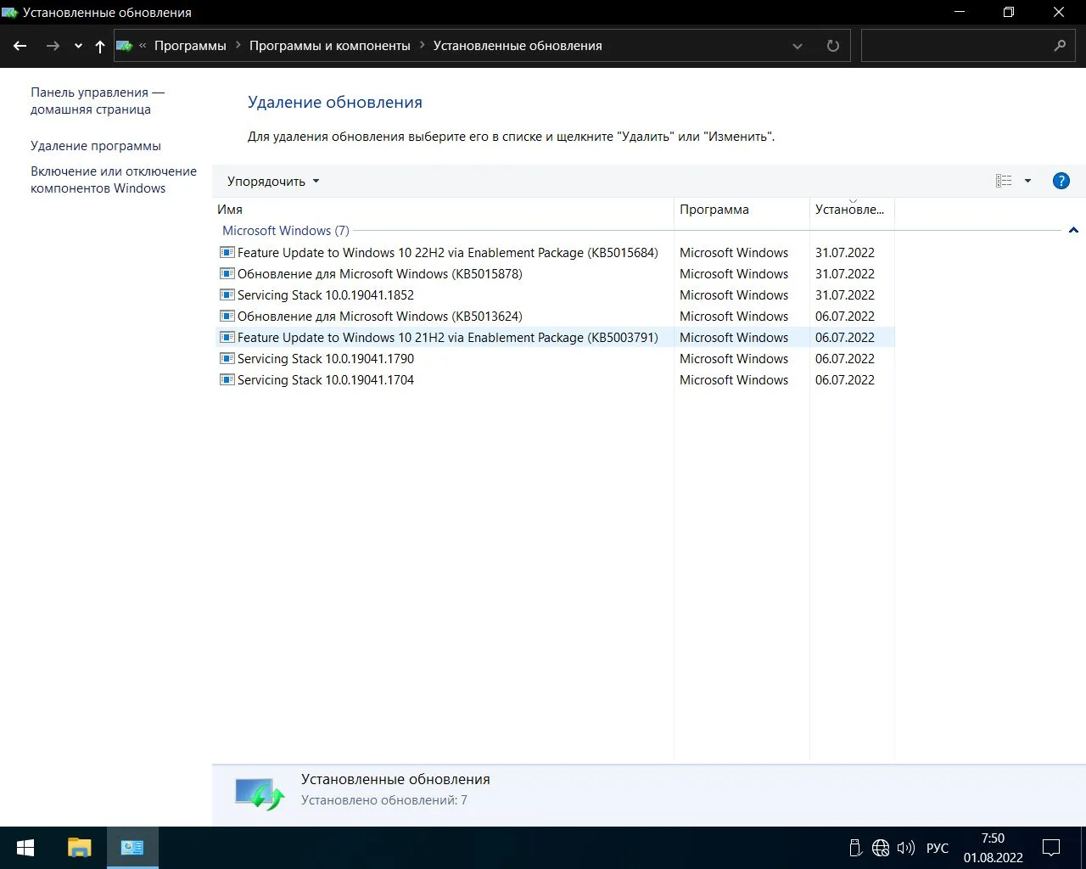Image resolution: width=1086 pixels, height=869 pixels.
Task: Expand chevron after Программы и компоненты
Action: [x=422, y=46]
